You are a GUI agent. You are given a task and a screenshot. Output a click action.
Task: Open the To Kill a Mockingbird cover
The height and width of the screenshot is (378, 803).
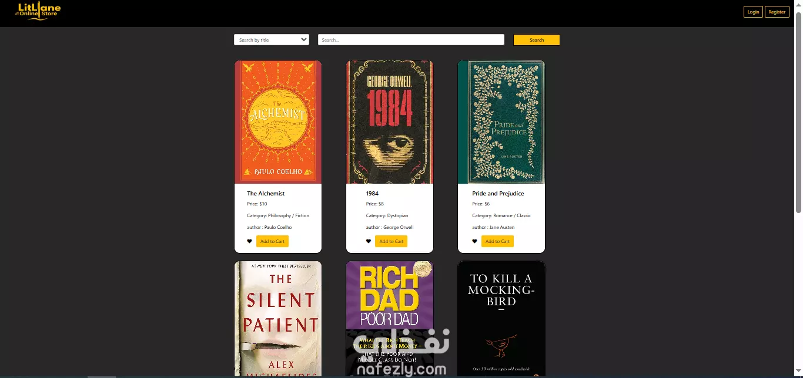[501, 319]
